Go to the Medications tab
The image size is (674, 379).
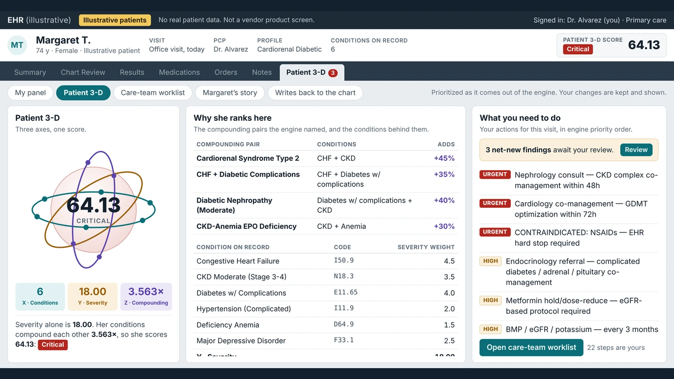[x=179, y=72]
